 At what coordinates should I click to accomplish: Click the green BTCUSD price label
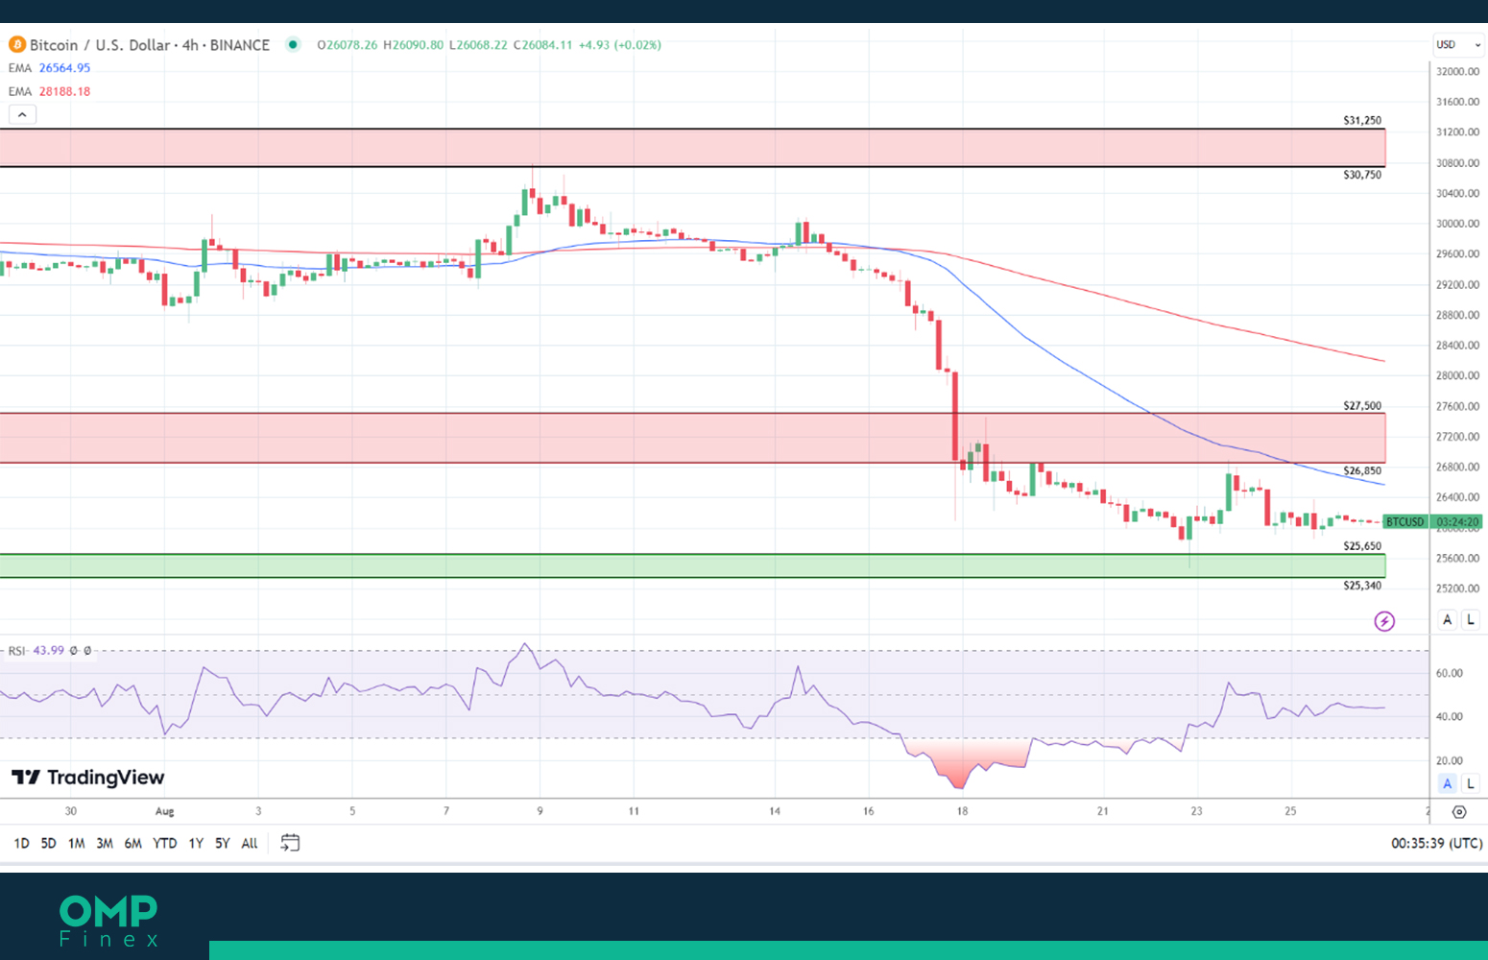pyautogui.click(x=1405, y=522)
